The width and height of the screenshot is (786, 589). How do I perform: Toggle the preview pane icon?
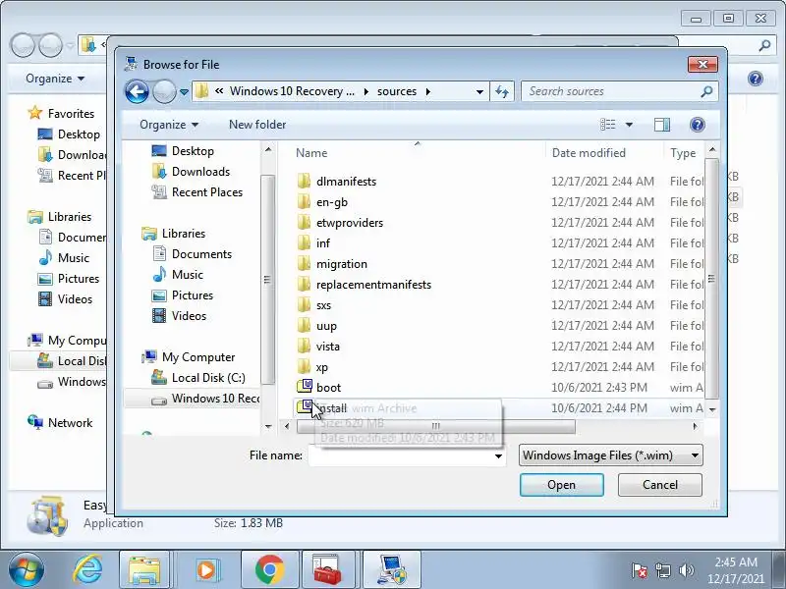(x=661, y=125)
